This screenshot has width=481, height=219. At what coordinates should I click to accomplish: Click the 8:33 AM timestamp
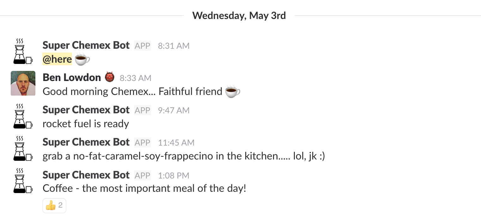click(136, 78)
